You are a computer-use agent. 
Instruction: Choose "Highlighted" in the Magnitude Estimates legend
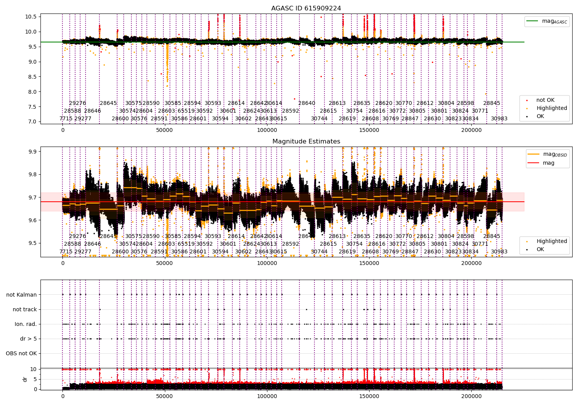pos(547,241)
